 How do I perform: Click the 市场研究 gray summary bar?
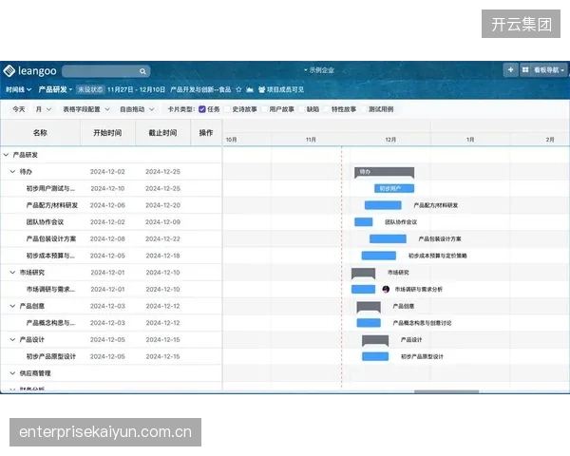pyautogui.click(x=364, y=273)
